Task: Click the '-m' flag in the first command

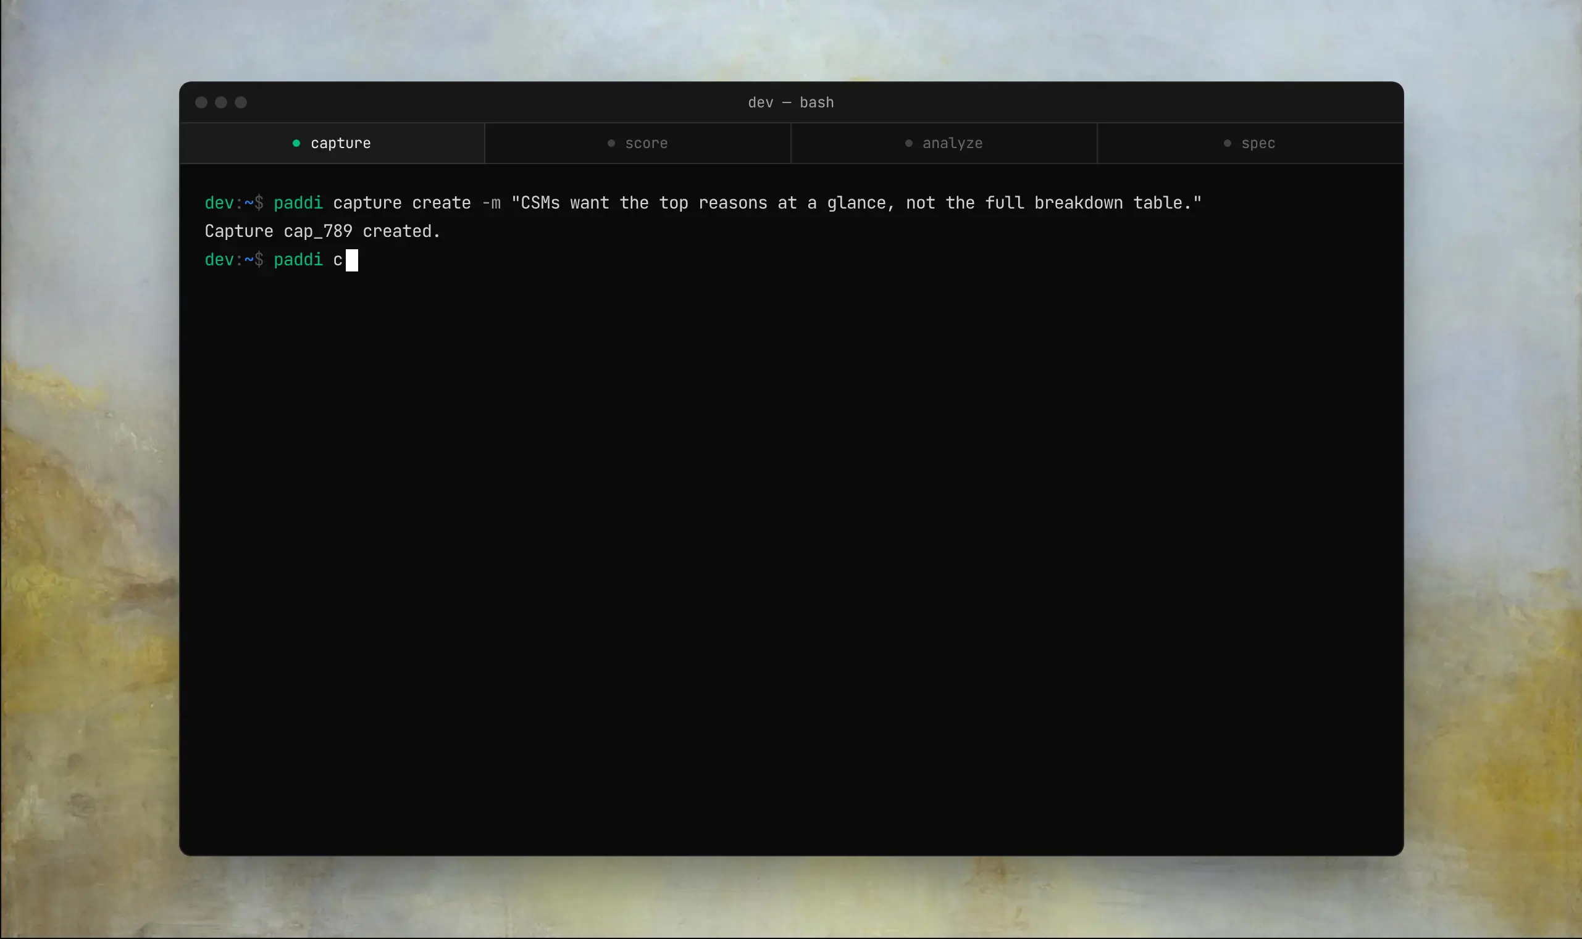Action: [x=492, y=203]
